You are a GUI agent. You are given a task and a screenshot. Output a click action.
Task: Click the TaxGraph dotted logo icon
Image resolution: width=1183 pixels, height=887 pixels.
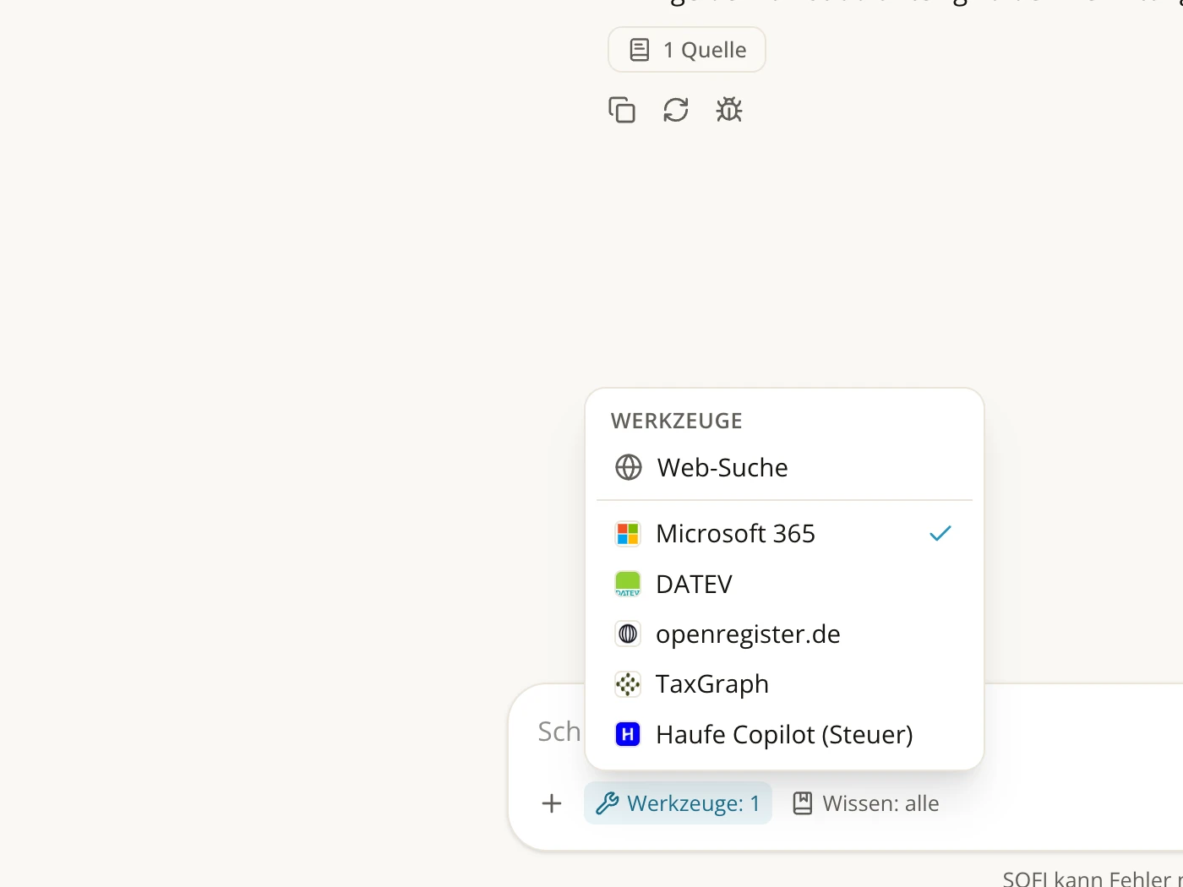[628, 684]
